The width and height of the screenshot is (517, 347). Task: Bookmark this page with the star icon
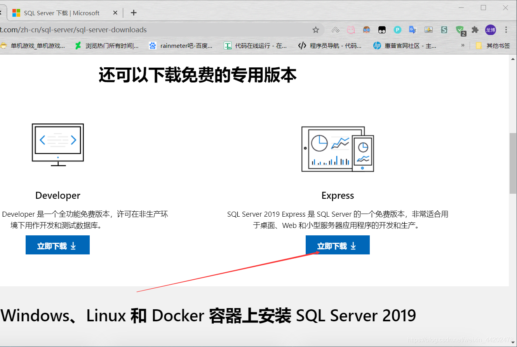pyautogui.click(x=316, y=30)
